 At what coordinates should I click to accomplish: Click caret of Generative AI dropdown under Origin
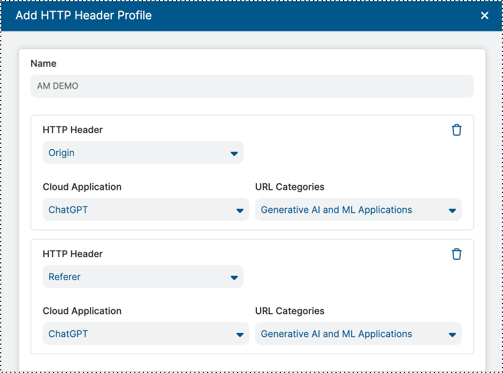(452, 211)
